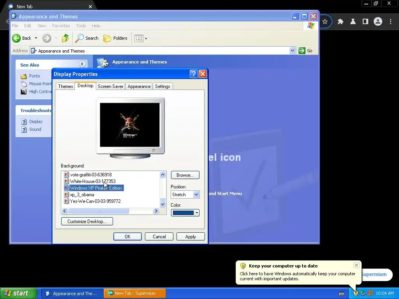Open Chrome three-dot menu

(x=390, y=22)
